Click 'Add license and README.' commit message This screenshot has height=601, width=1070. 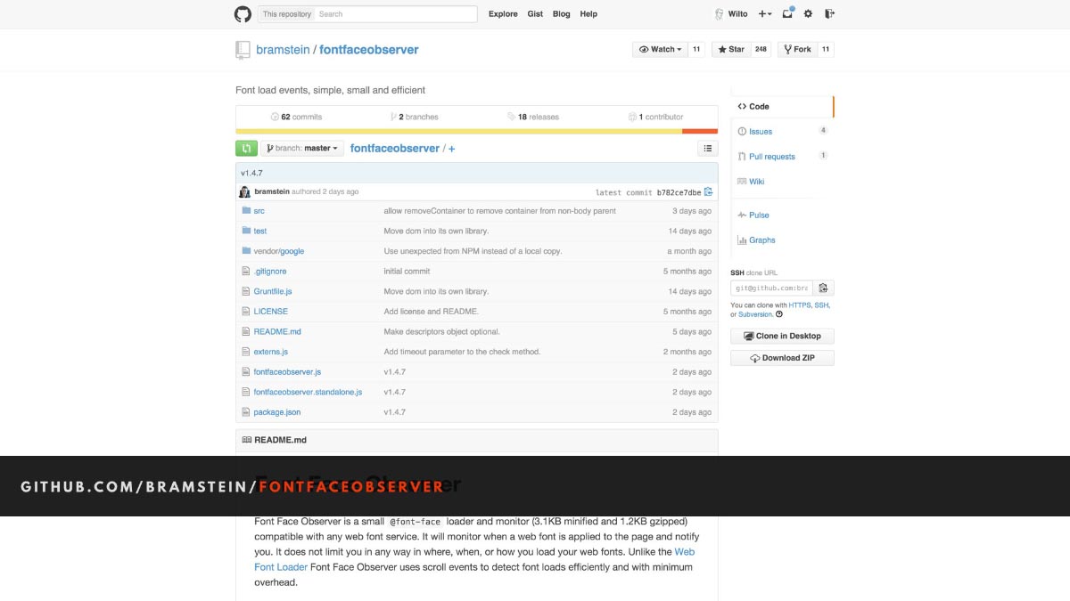tap(432, 312)
